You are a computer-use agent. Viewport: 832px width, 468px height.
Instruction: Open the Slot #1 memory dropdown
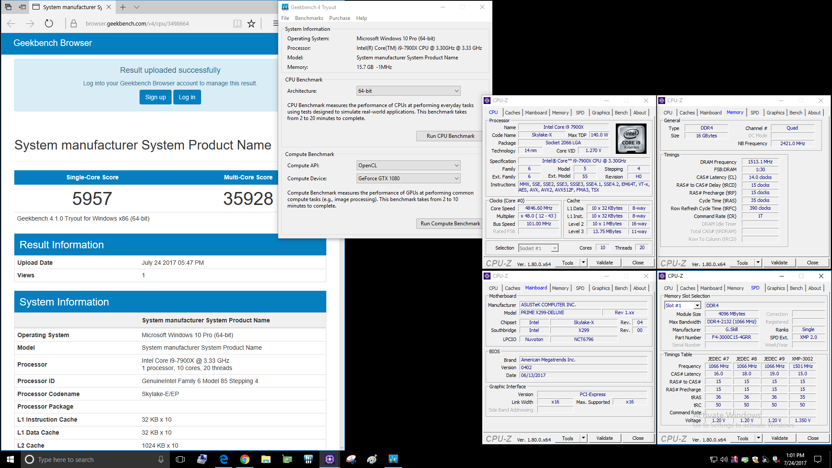[x=682, y=305]
